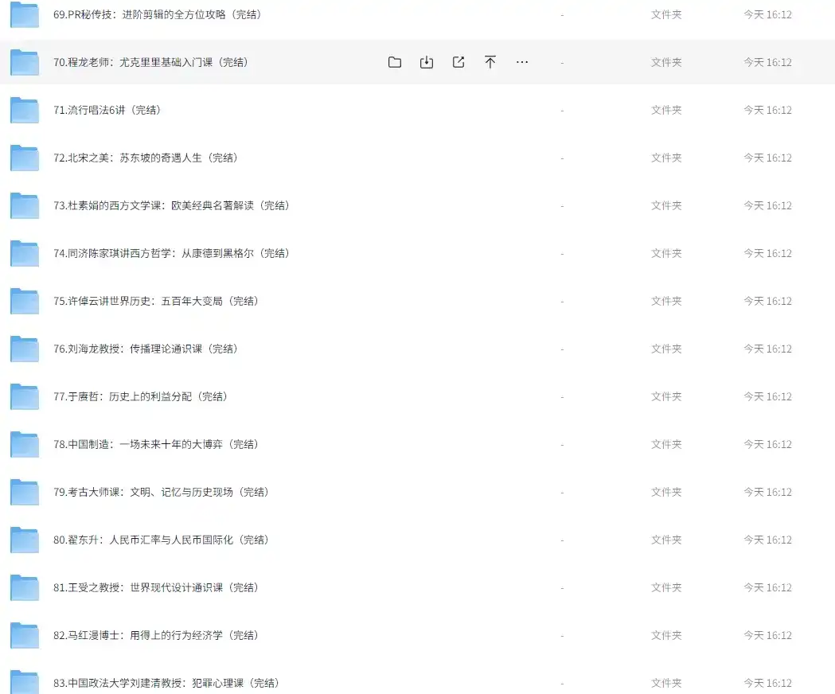Click 文件夹 type cell on row 75.许倬云
The height and width of the screenshot is (694, 835).
click(x=666, y=302)
